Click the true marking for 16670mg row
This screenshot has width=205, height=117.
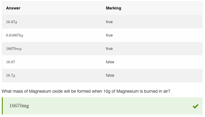click(109, 49)
